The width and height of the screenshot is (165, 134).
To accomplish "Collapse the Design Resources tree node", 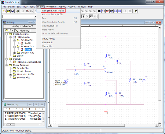I will point(6,34).
